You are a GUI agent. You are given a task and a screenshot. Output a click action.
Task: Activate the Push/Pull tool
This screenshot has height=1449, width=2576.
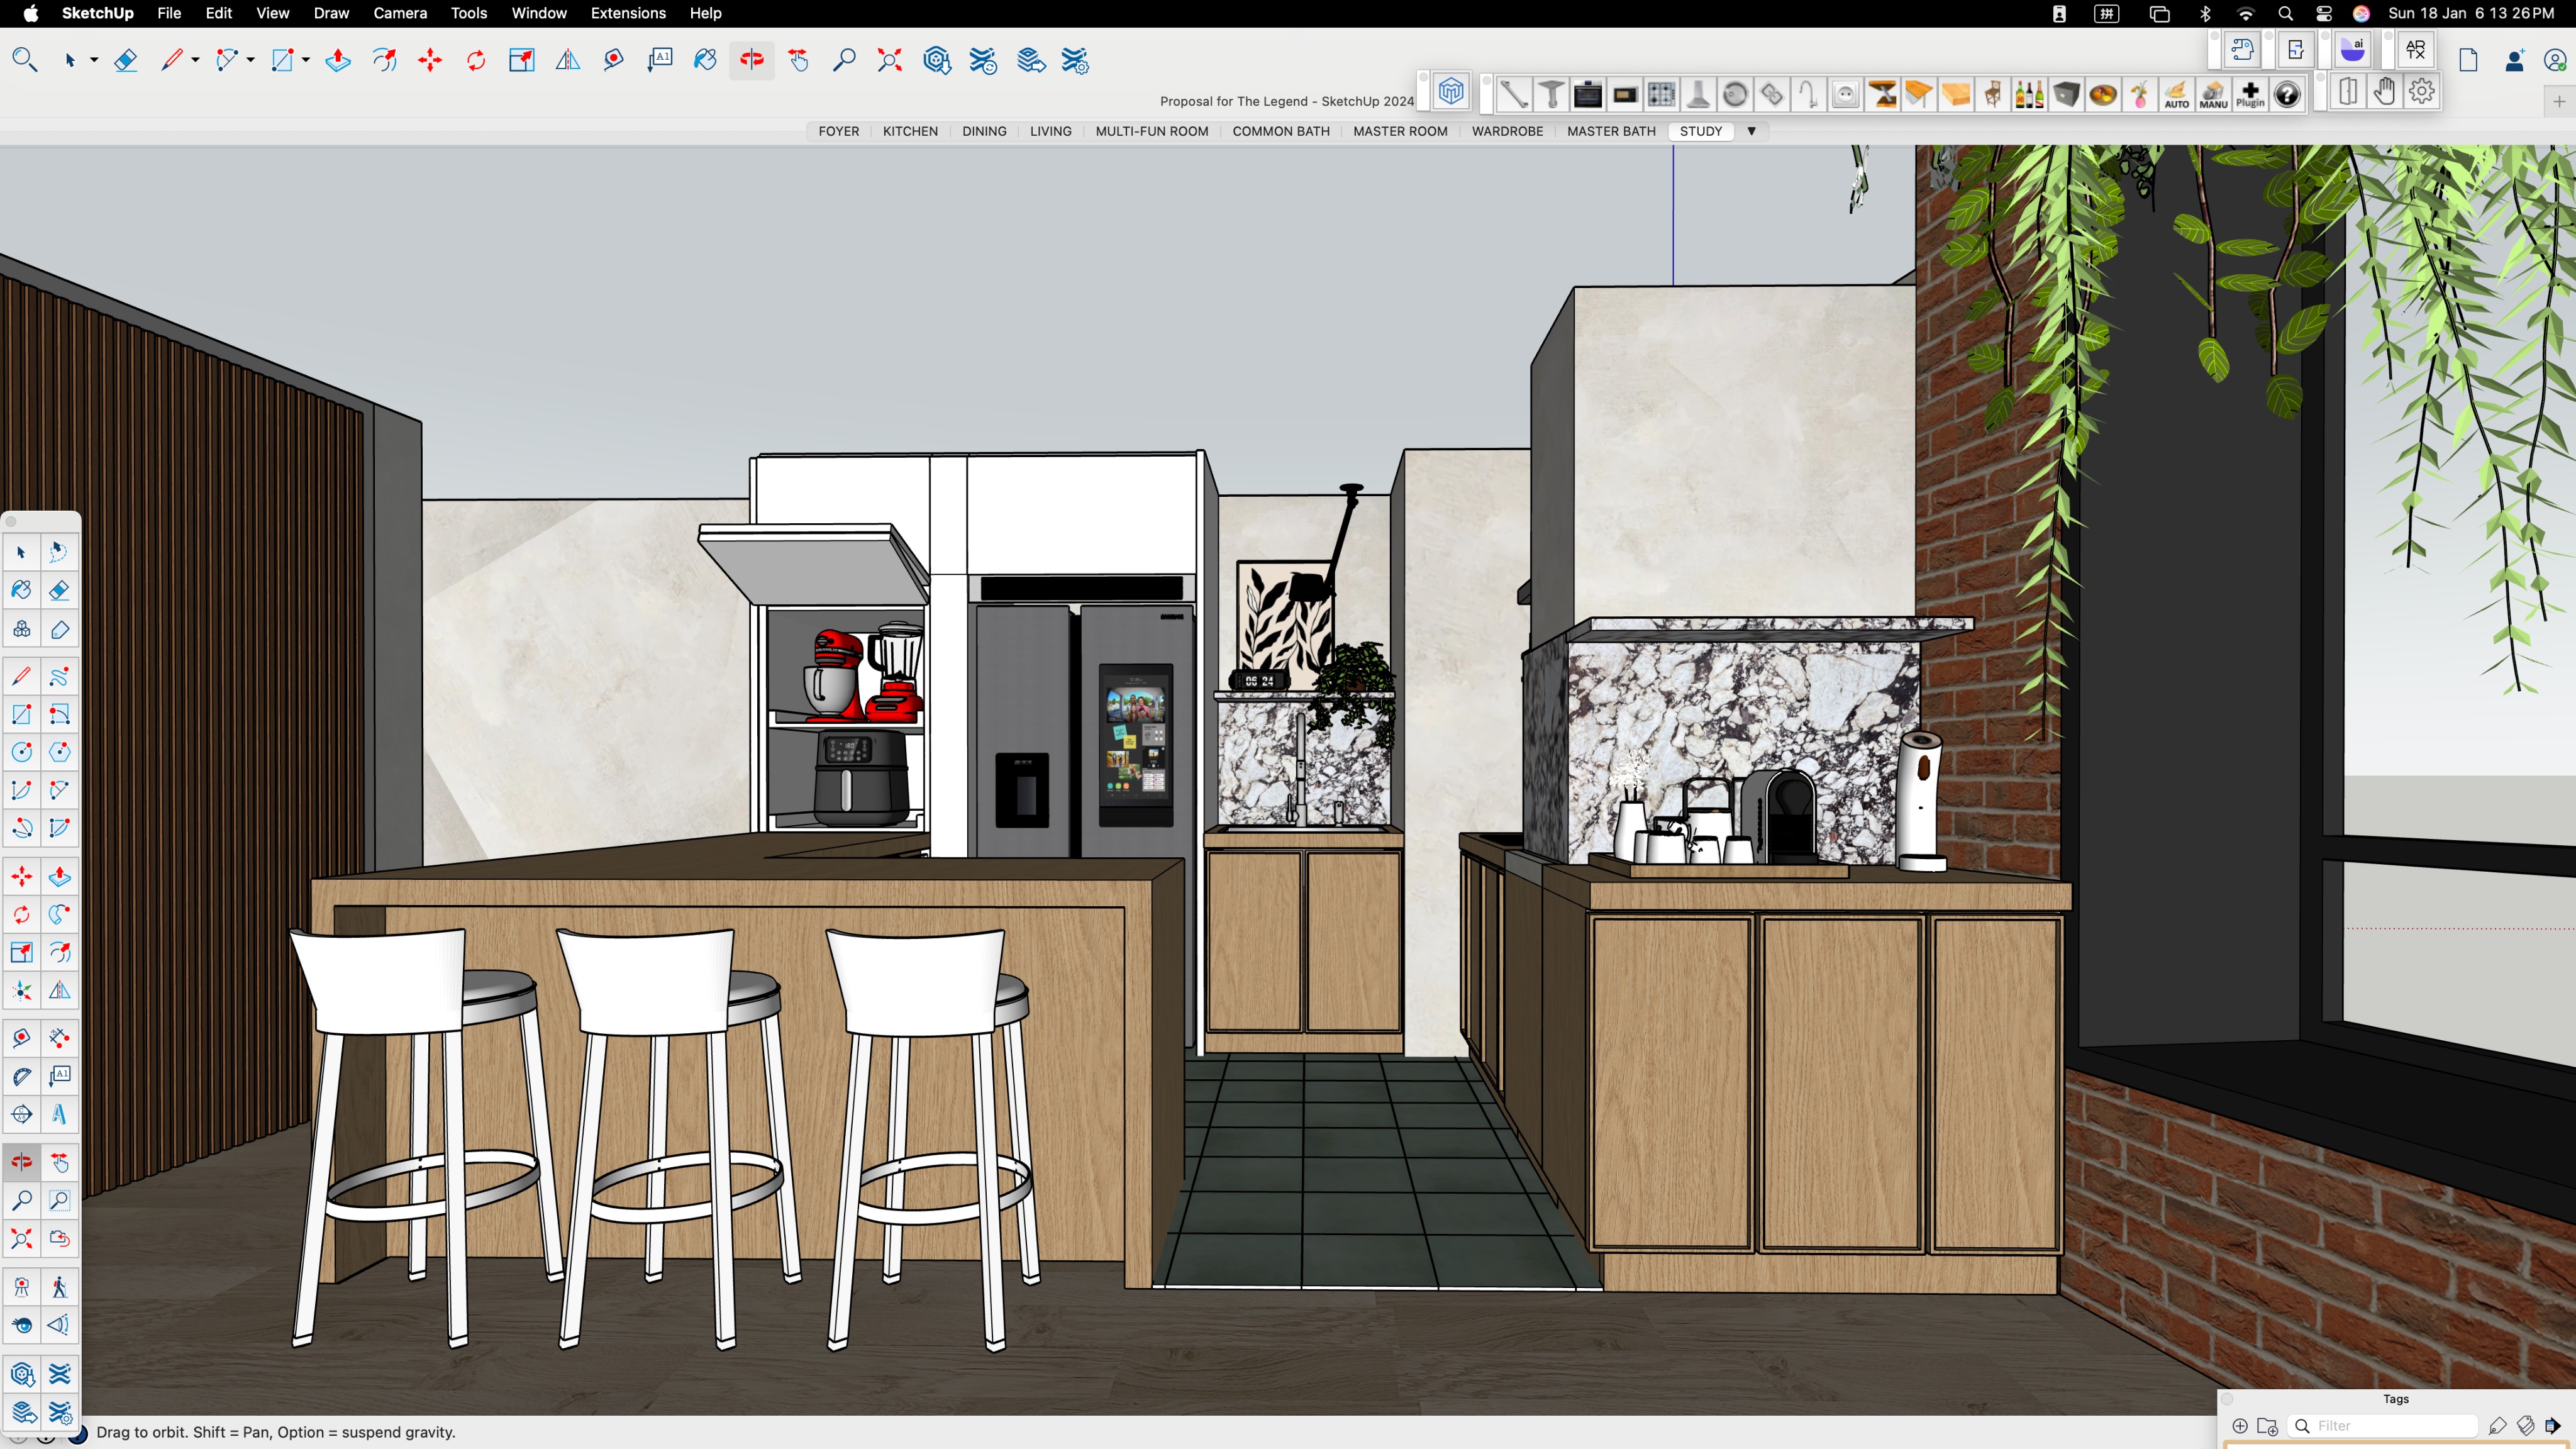coord(338,60)
